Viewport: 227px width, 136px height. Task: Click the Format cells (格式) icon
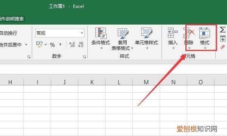(205, 33)
